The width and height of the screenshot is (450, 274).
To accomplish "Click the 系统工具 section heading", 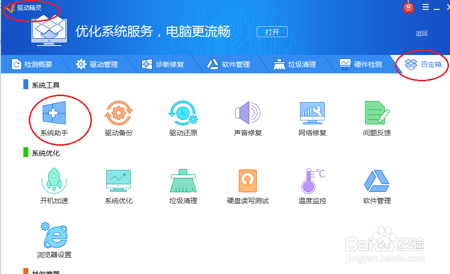I will [46, 85].
